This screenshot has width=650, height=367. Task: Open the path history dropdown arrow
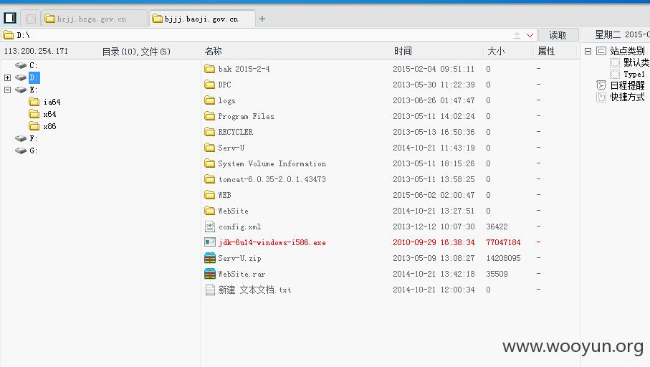tap(530, 35)
